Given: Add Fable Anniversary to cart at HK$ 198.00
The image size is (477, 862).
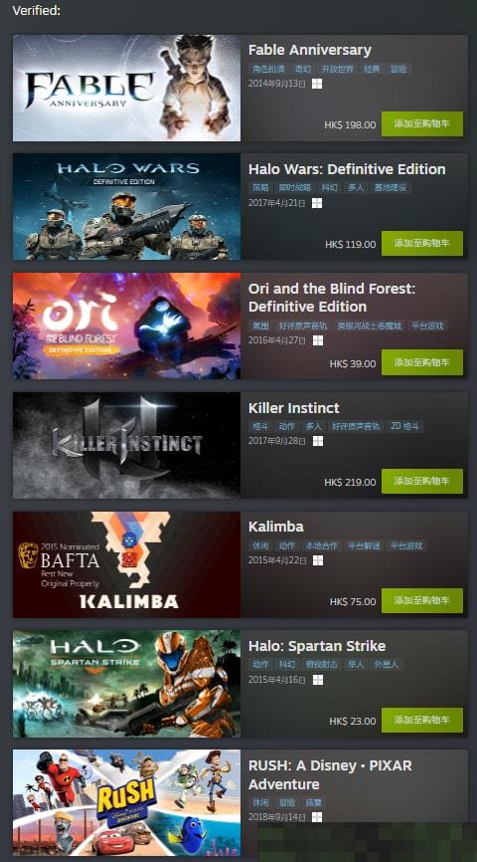Looking at the screenshot, I should [422, 123].
